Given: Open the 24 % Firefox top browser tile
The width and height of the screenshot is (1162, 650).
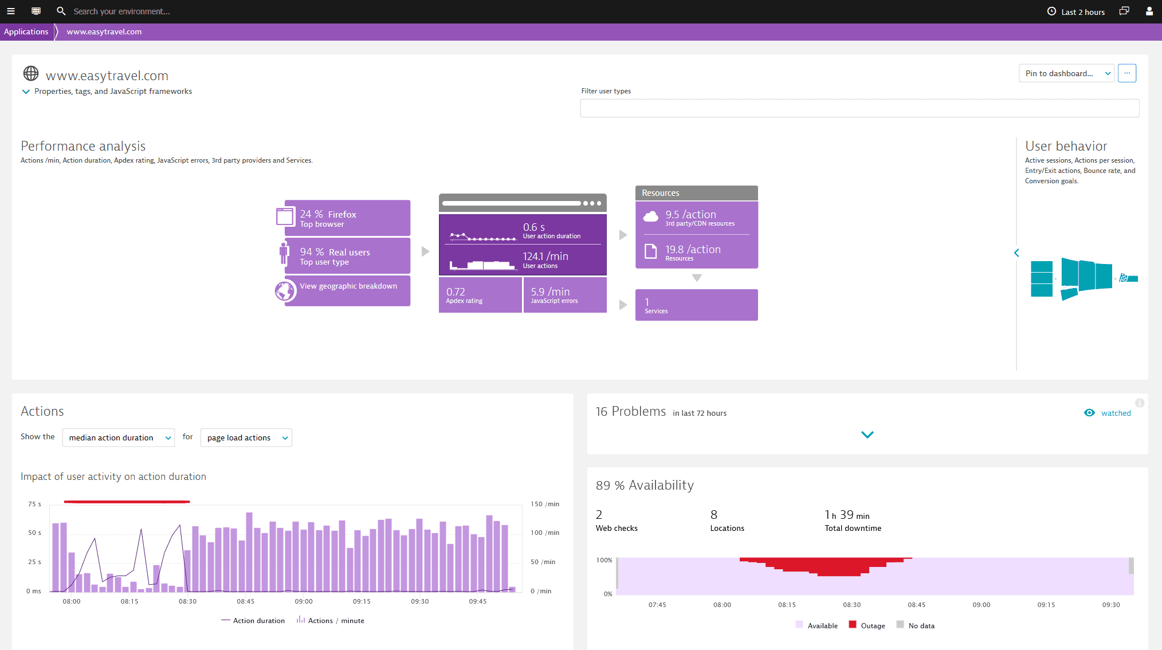Looking at the screenshot, I should coord(348,218).
